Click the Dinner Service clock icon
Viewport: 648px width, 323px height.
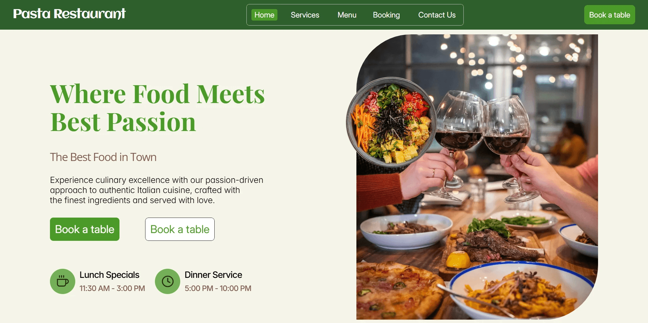[x=167, y=281]
